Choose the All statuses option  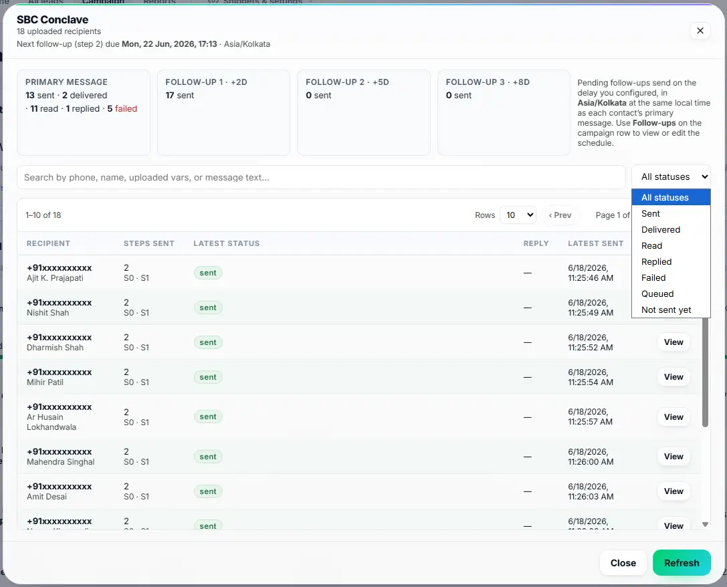coord(671,197)
